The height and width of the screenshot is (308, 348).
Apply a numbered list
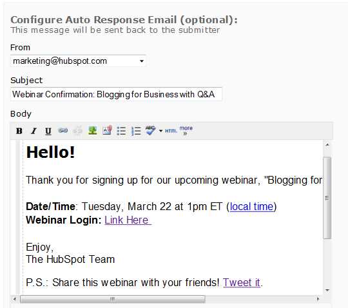(x=136, y=131)
